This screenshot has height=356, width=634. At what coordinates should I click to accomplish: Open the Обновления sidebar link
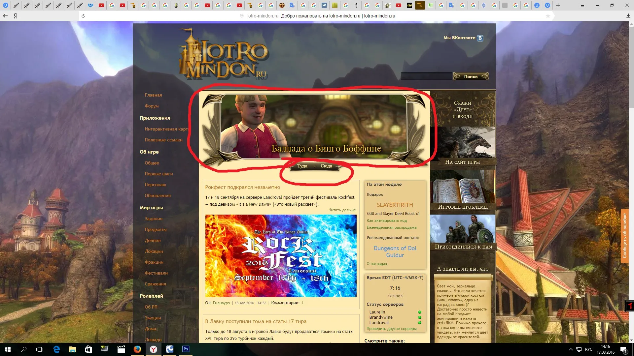tap(158, 195)
